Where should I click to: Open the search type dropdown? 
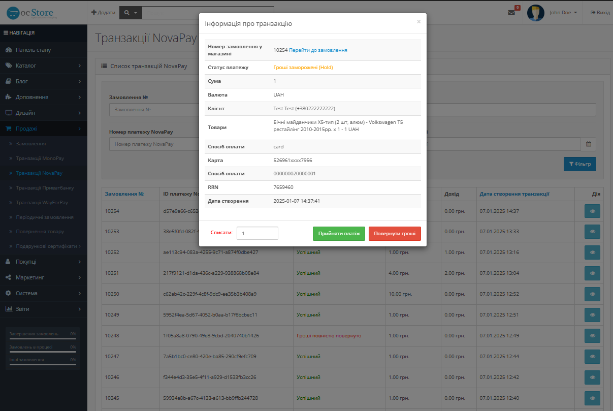[x=131, y=12]
